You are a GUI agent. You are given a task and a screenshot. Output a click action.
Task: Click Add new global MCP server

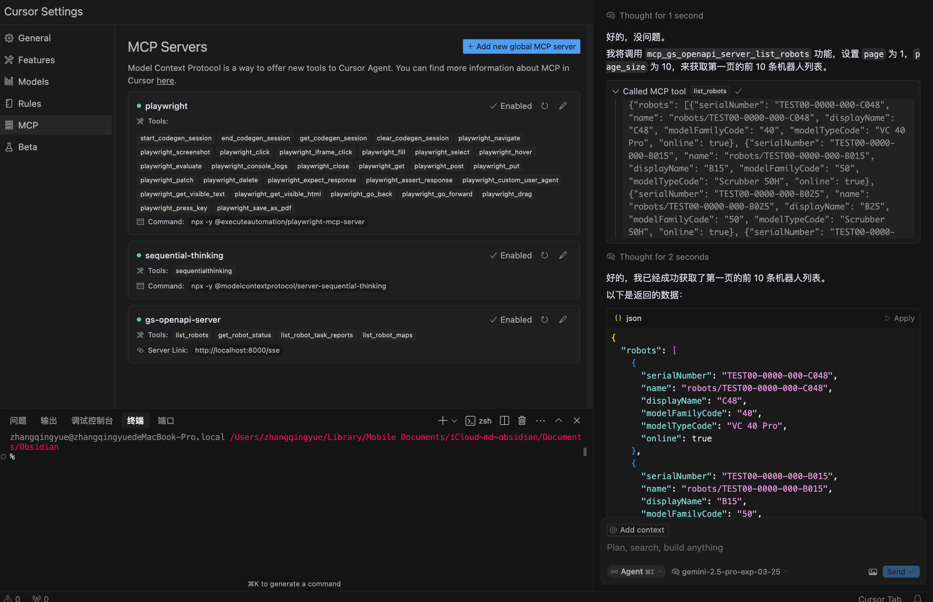(521, 46)
